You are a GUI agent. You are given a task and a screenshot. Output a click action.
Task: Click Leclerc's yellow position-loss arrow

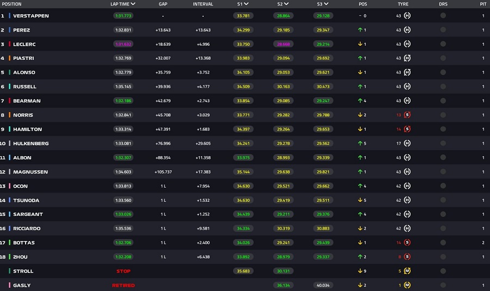point(360,44)
